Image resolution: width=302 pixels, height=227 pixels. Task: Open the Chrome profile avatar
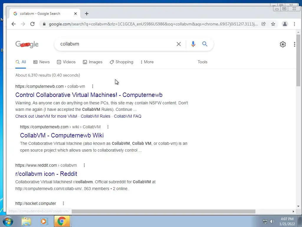285,24
